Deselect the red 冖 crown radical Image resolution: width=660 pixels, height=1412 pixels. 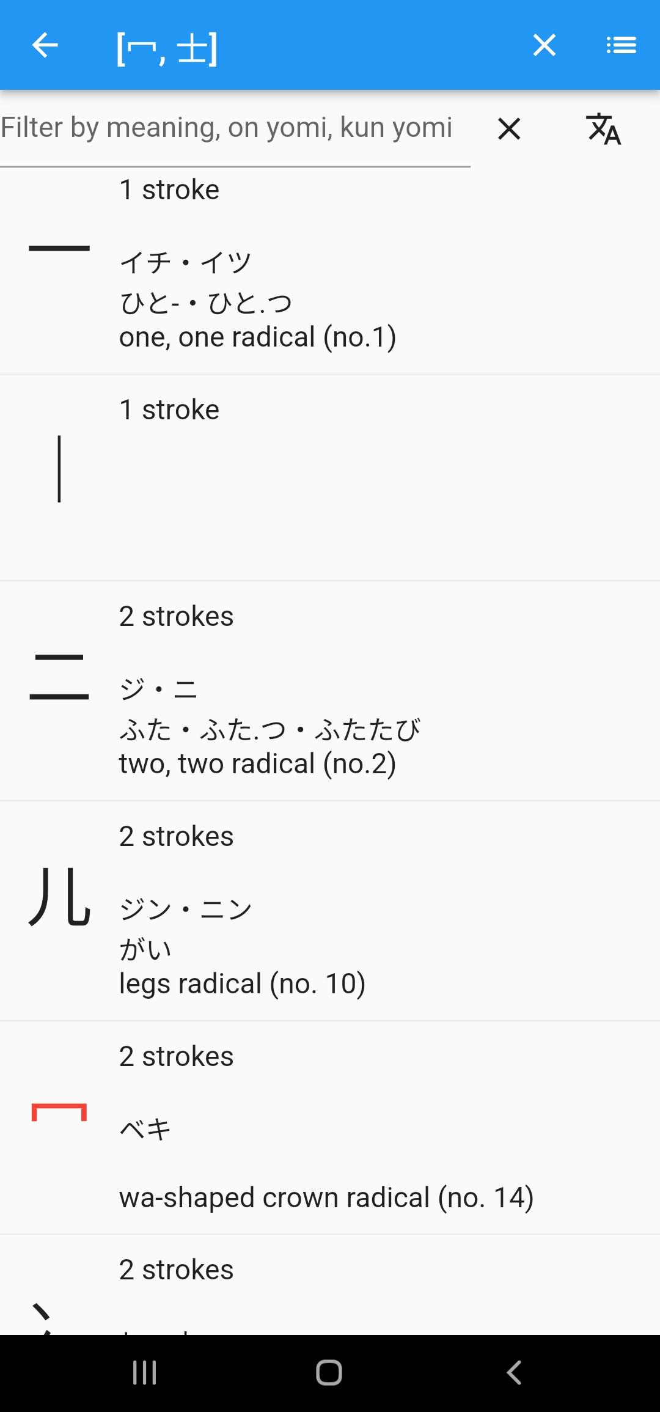59,1112
